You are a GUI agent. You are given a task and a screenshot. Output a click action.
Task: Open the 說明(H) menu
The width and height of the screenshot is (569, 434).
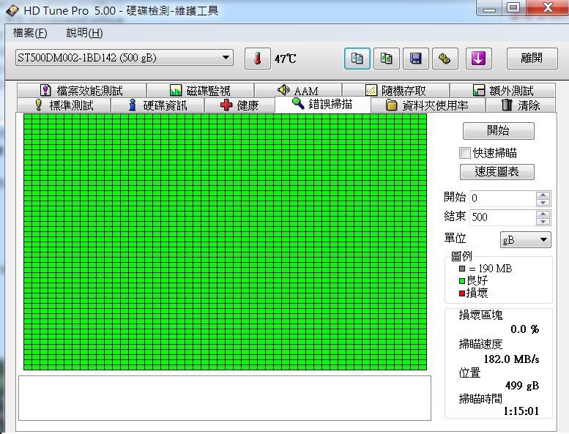(84, 33)
